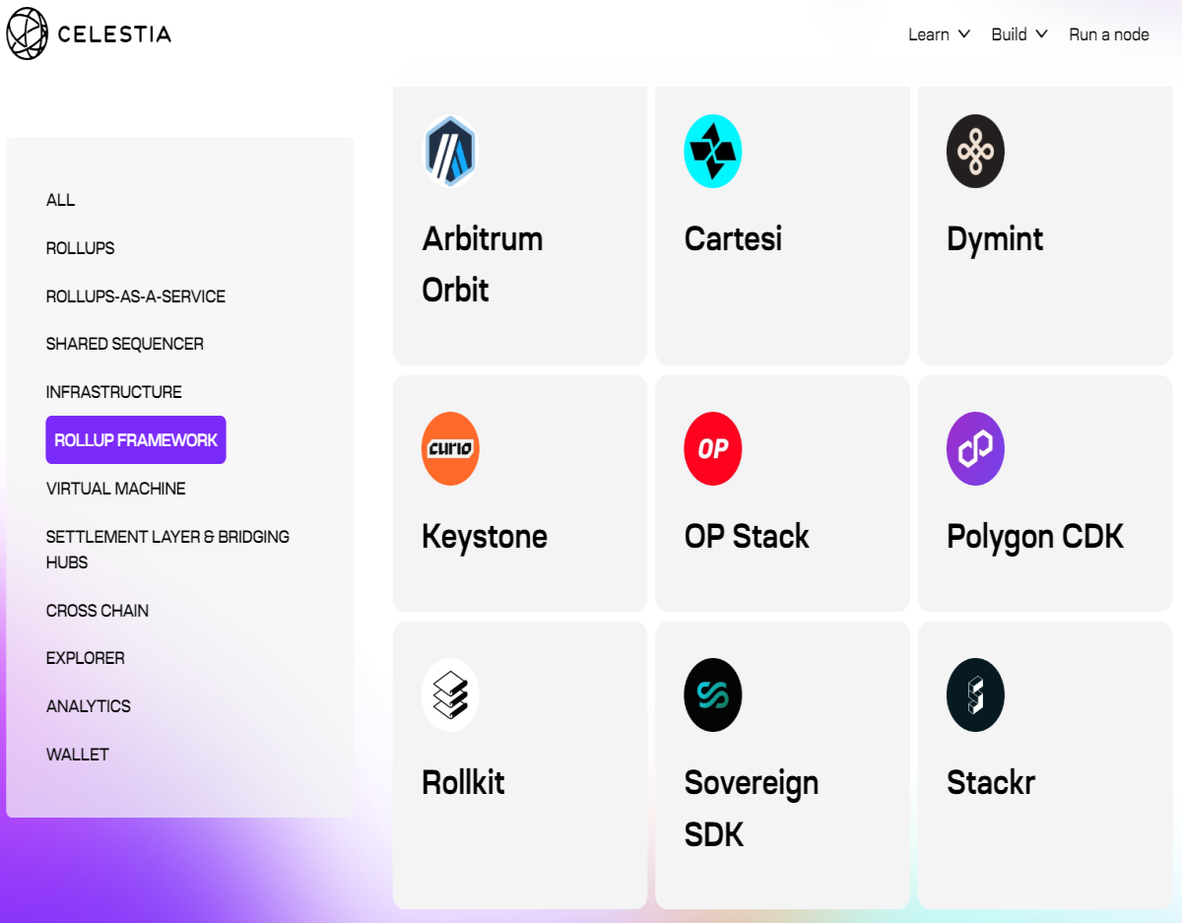Click the Rollkit stacked-layers icon
This screenshot has height=923, width=1182.
450,694
